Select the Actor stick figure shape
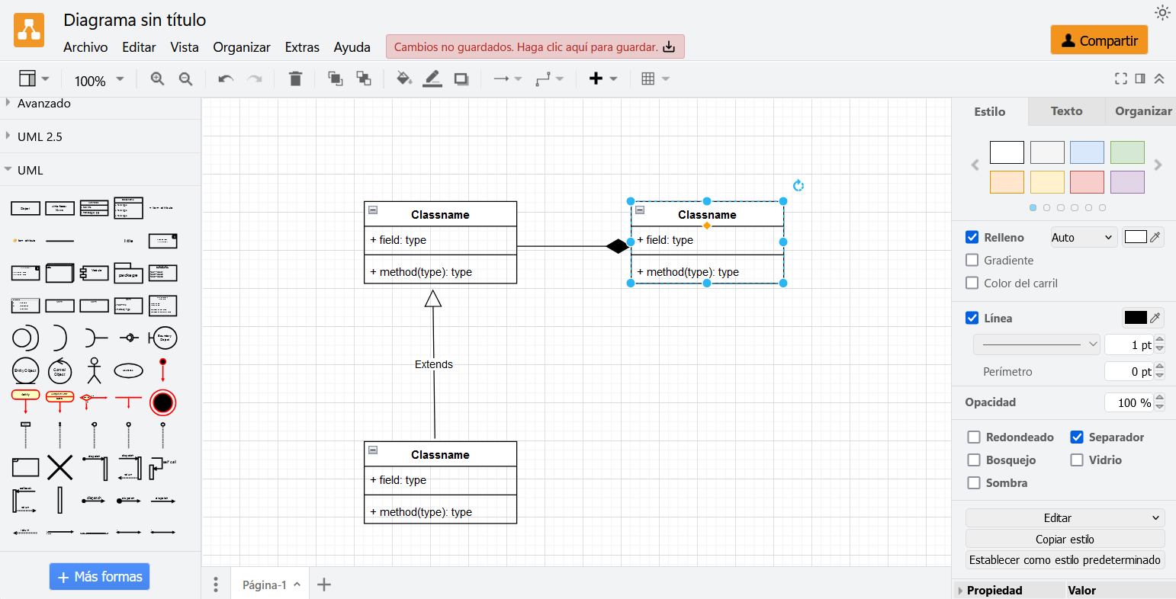This screenshot has height=599, width=1176. 94,370
